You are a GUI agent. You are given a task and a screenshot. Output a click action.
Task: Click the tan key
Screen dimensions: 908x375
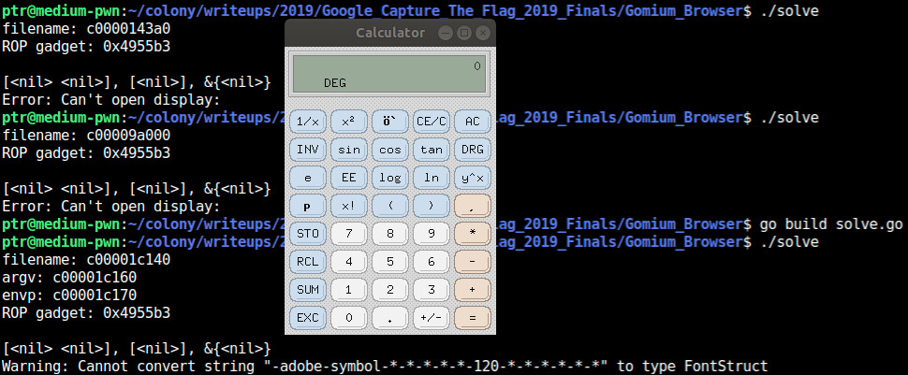(432, 150)
